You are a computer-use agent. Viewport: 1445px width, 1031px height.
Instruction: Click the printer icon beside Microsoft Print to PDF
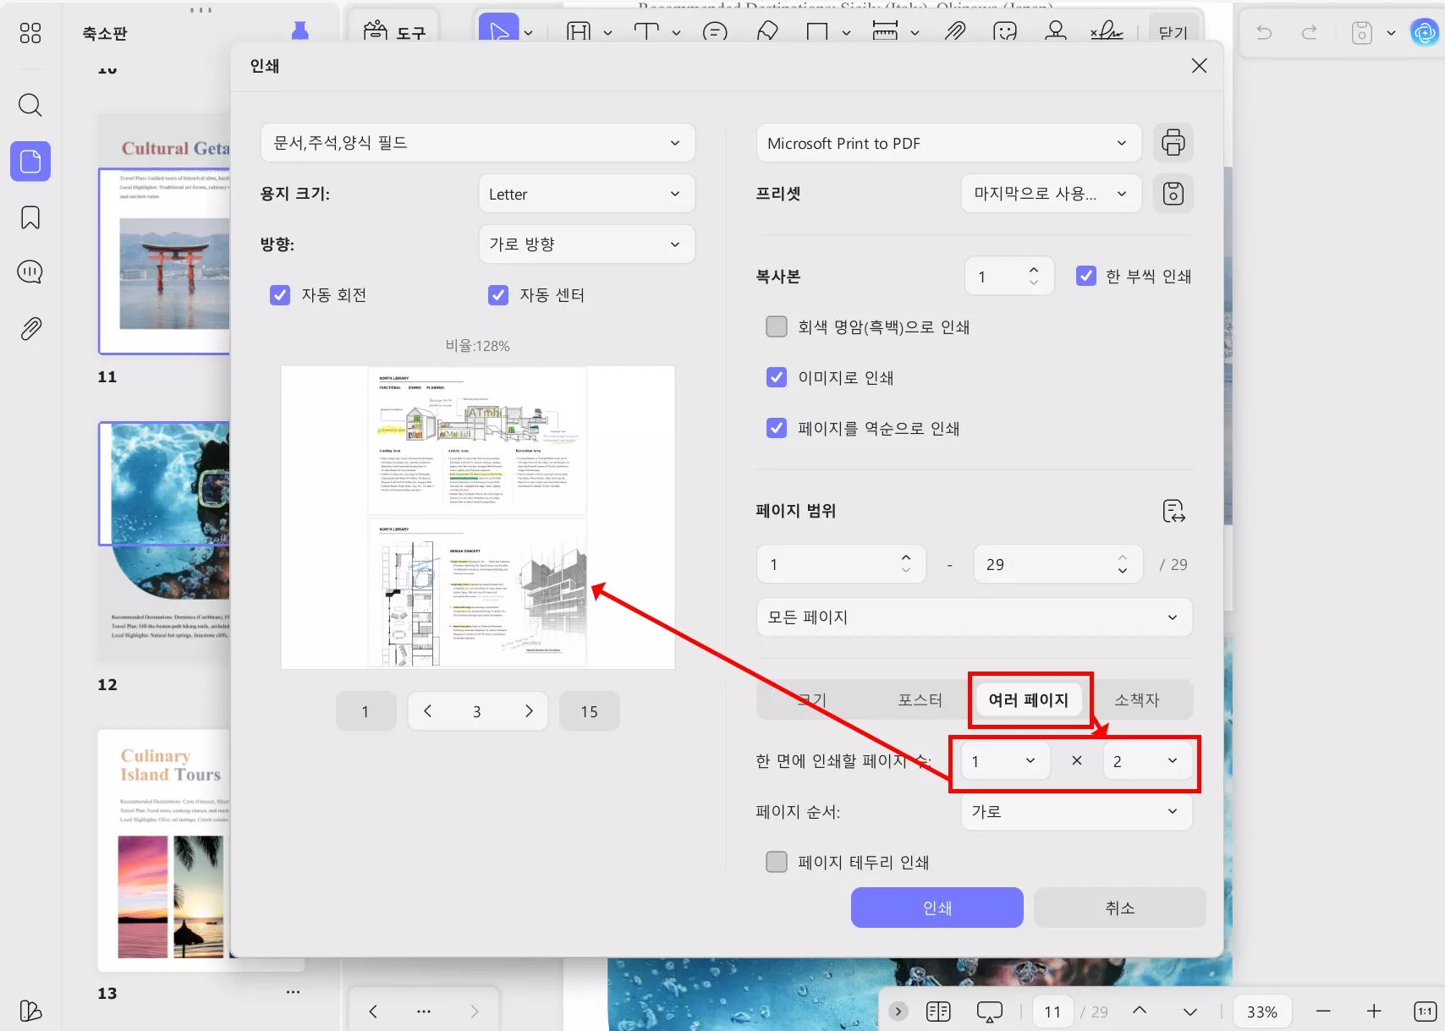tap(1173, 142)
